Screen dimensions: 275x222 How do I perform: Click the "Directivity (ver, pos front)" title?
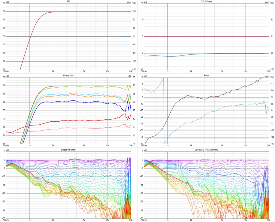coord(207,150)
